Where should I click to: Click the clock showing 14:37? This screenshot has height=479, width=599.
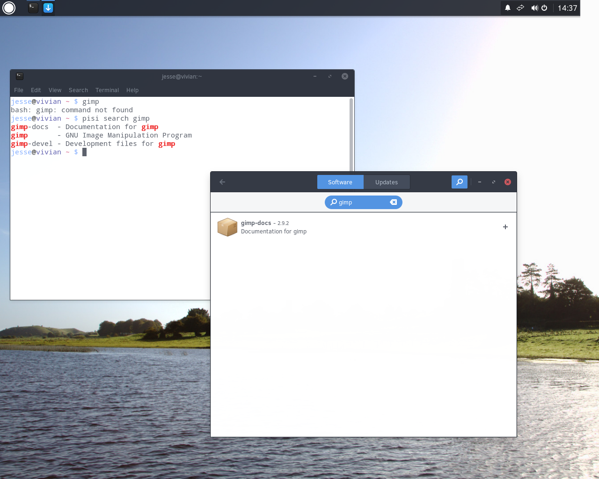coord(567,8)
